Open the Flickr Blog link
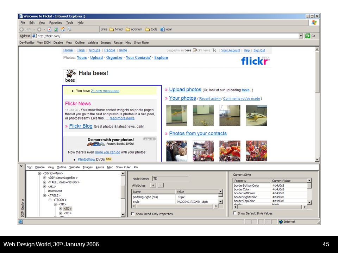This screenshot has width=338, height=253. point(81,126)
